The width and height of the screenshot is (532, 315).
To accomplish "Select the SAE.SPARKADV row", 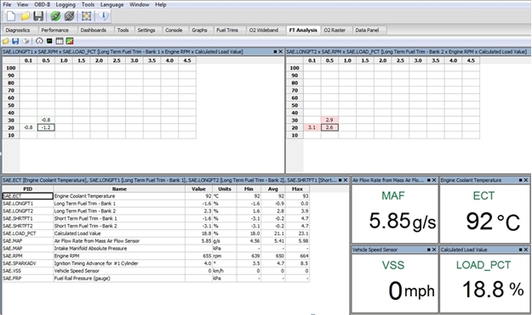I will click(x=156, y=263).
